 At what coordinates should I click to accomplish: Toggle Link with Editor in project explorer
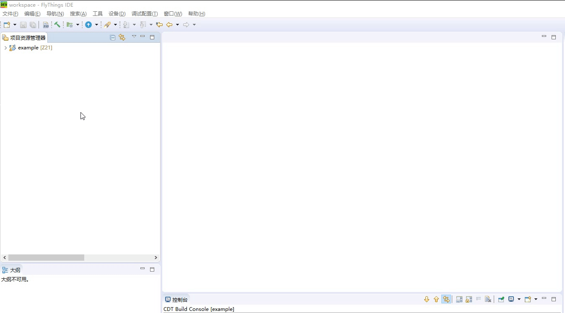122,37
